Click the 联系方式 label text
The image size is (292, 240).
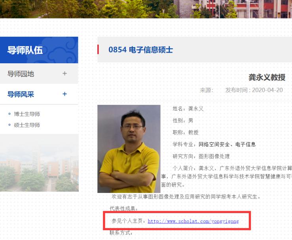(x=121, y=232)
